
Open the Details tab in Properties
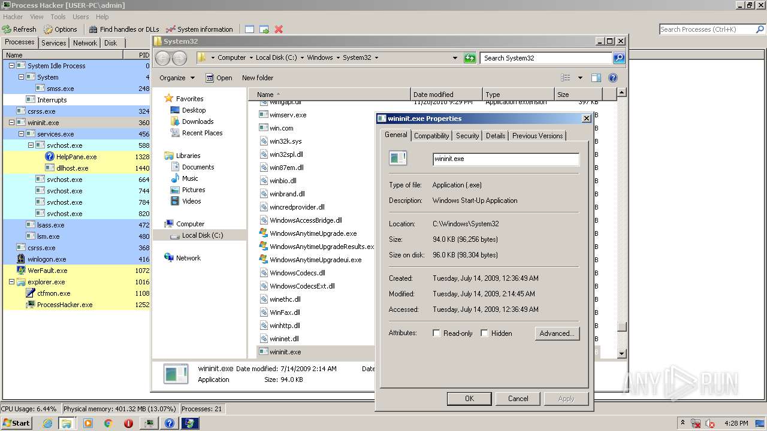click(x=496, y=136)
